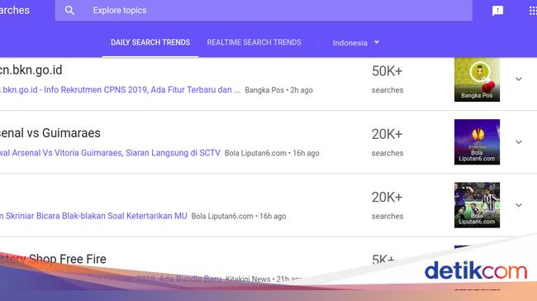This screenshot has width=537, height=301.
Task: Expand the bkn.go.id trend row chevron
Action: pyautogui.click(x=519, y=79)
